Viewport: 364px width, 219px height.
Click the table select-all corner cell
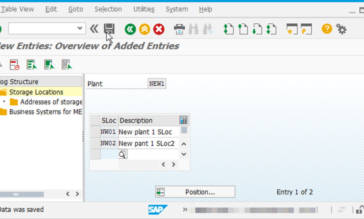(95, 120)
